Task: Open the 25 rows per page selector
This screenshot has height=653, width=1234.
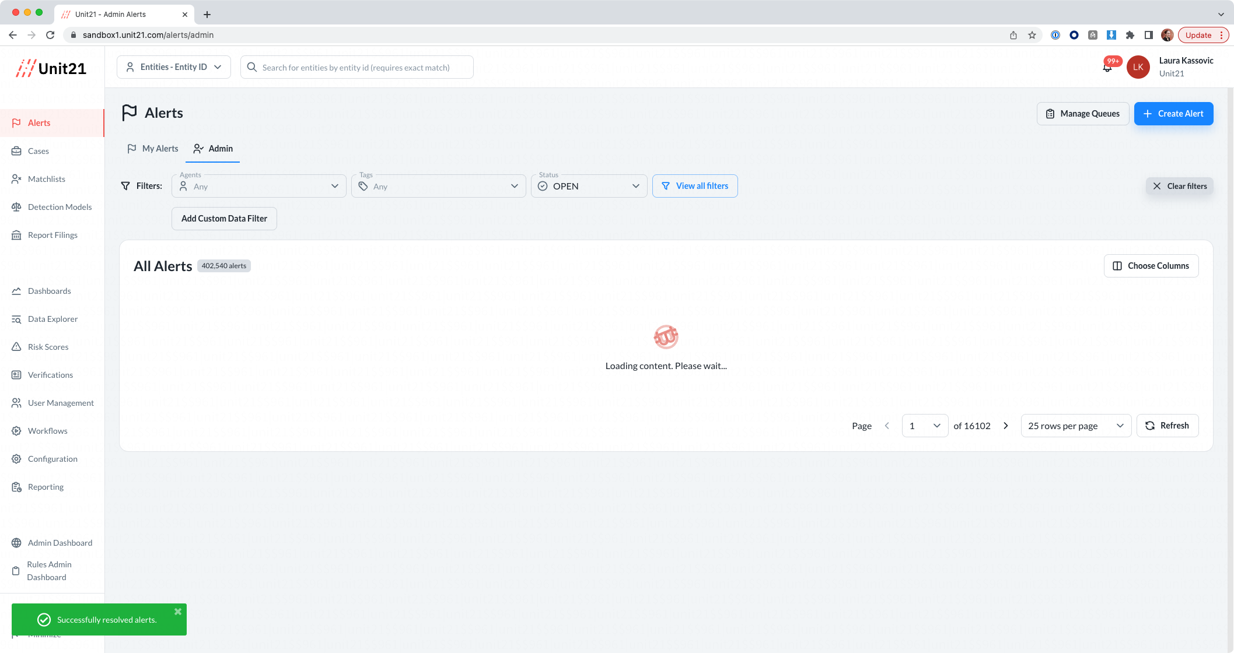Action: tap(1076, 426)
